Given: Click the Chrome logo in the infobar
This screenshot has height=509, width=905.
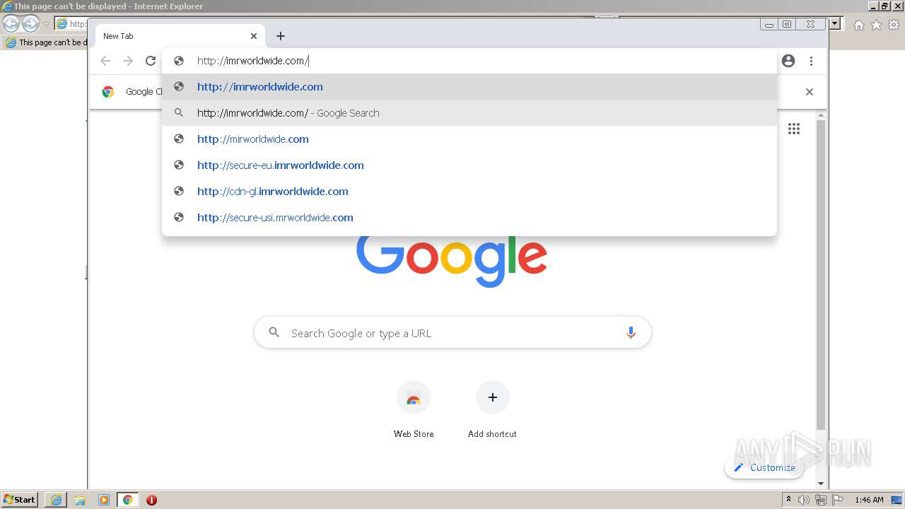Looking at the screenshot, I should [108, 91].
